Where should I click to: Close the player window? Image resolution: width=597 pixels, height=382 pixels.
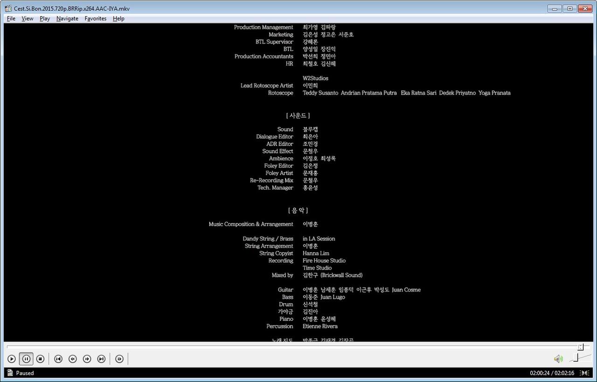(x=585, y=8)
